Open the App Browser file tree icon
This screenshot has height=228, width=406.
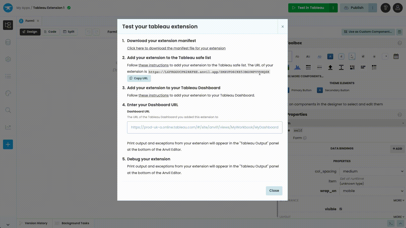[8, 25]
